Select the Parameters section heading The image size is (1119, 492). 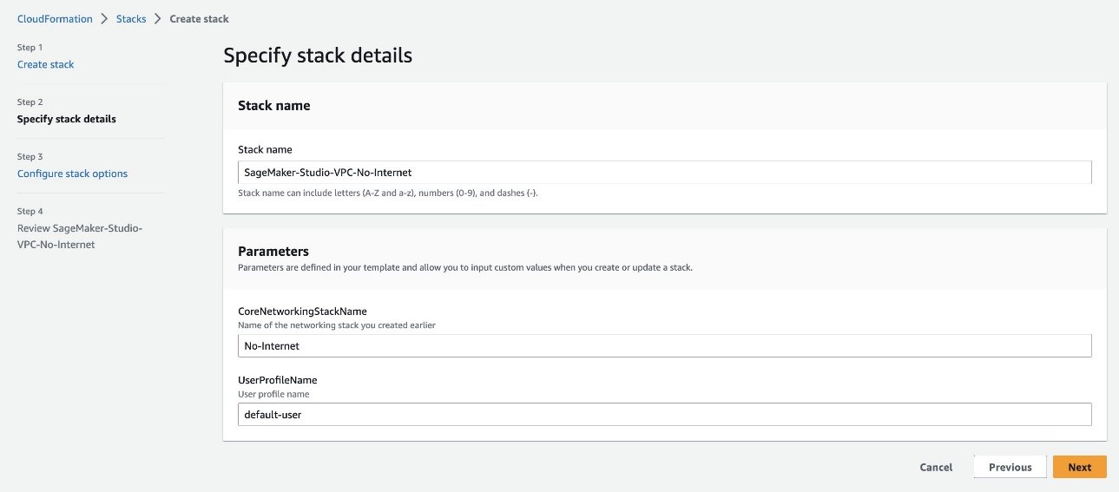tap(273, 252)
